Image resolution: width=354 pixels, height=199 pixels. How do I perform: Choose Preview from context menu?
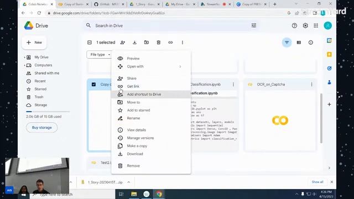point(151,59)
